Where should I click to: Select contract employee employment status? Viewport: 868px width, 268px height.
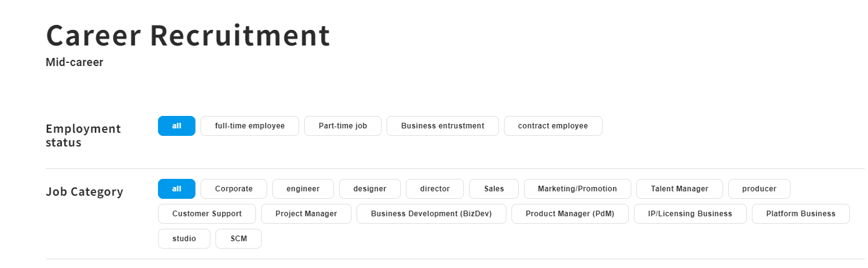point(553,126)
